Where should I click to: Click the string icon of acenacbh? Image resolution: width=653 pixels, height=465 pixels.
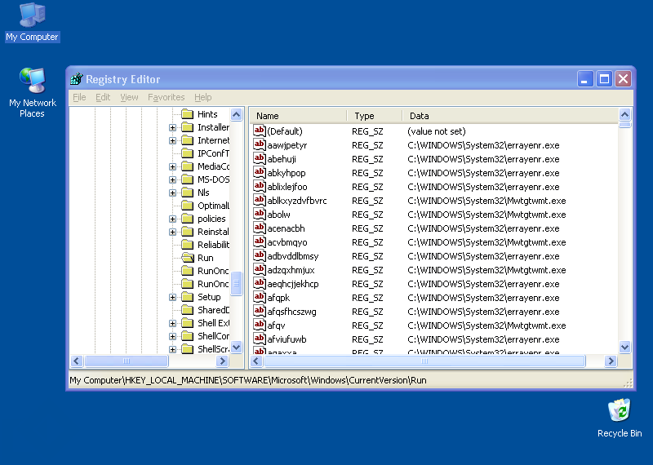point(260,228)
